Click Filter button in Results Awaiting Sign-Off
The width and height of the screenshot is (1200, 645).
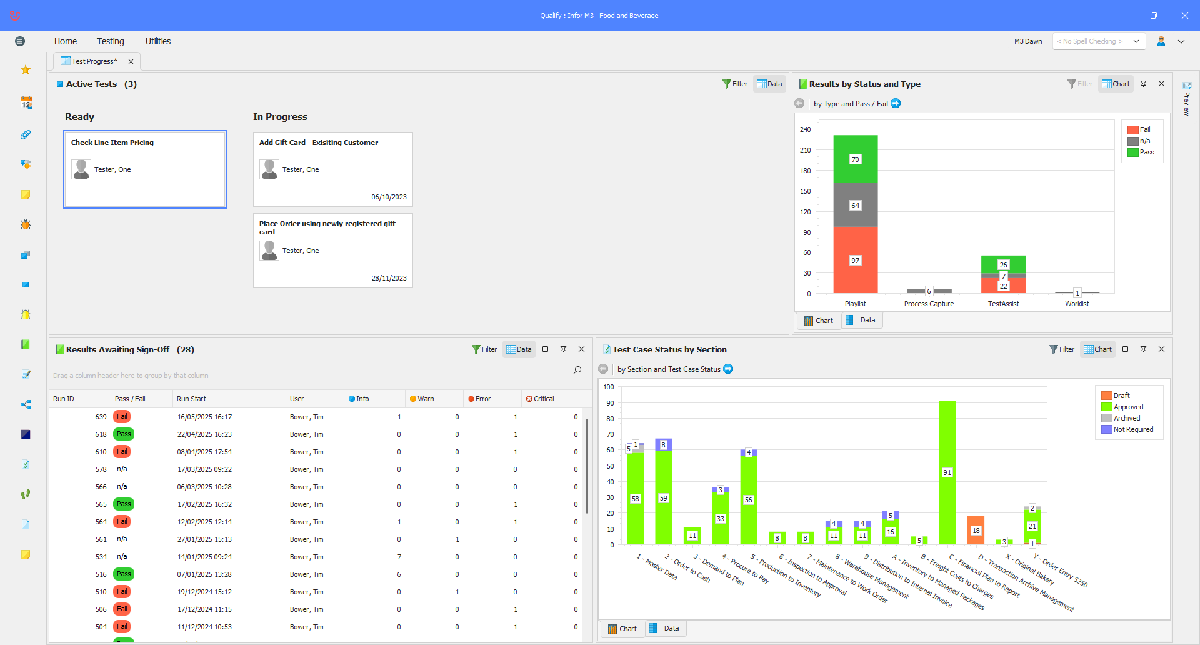(x=484, y=349)
